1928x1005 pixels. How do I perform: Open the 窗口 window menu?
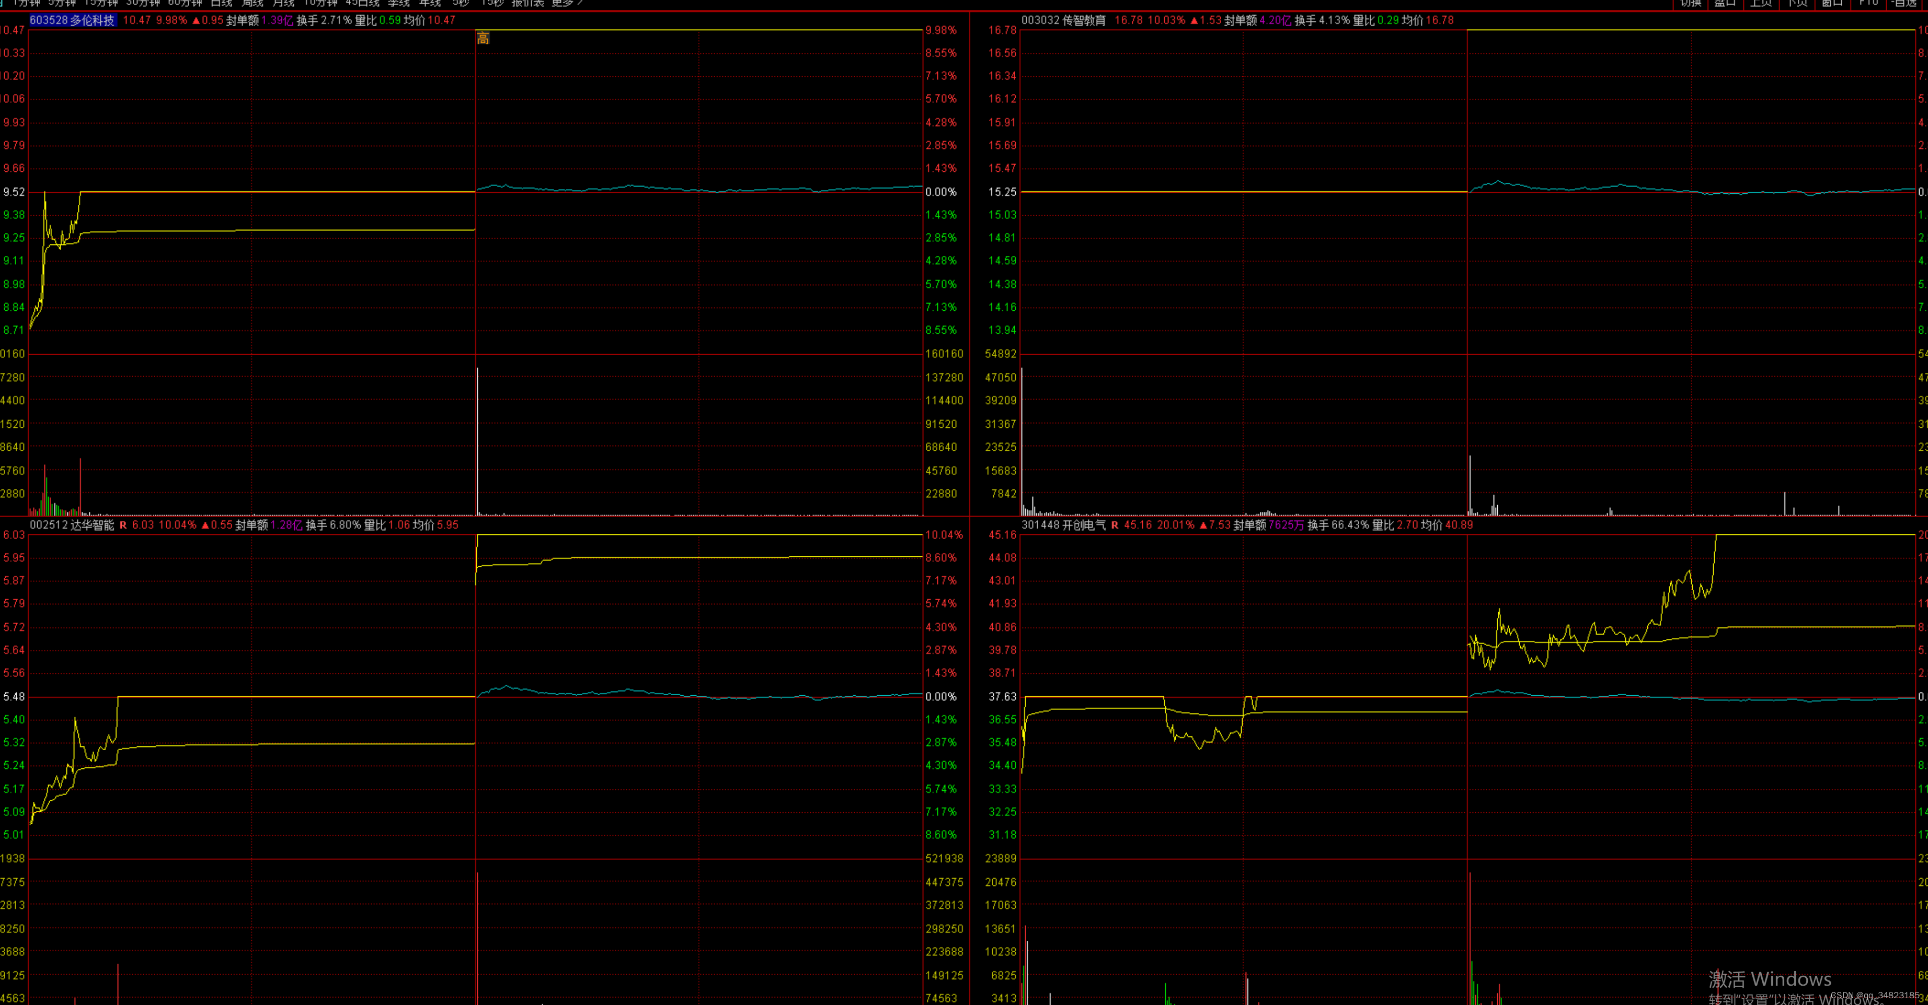pyautogui.click(x=1832, y=3)
